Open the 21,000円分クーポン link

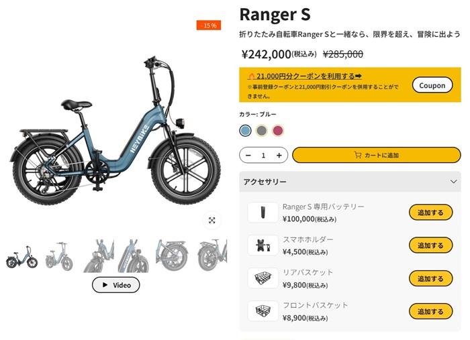click(x=305, y=76)
